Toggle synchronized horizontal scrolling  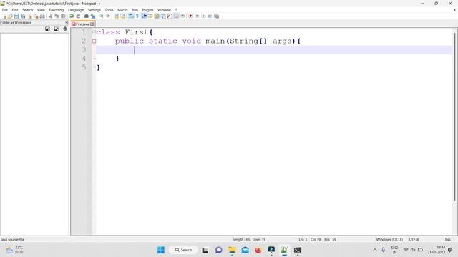122,16
